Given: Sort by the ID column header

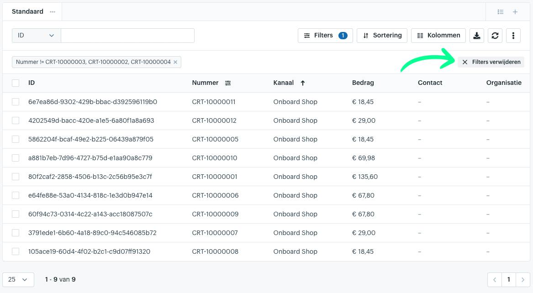Looking at the screenshot, I should [x=32, y=83].
